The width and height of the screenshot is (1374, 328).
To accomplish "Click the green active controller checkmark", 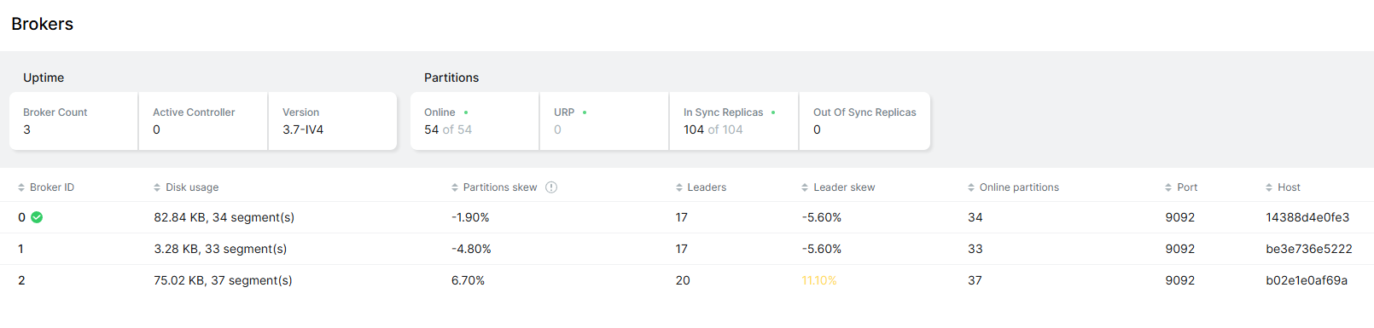I will tap(37, 217).
